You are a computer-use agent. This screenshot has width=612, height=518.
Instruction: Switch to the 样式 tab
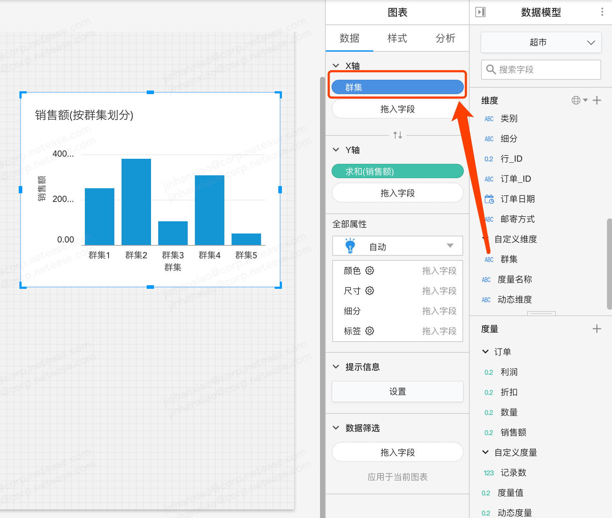click(397, 38)
